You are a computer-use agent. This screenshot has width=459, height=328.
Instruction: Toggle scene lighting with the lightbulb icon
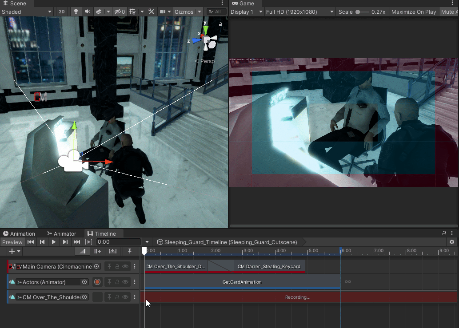pos(76,12)
